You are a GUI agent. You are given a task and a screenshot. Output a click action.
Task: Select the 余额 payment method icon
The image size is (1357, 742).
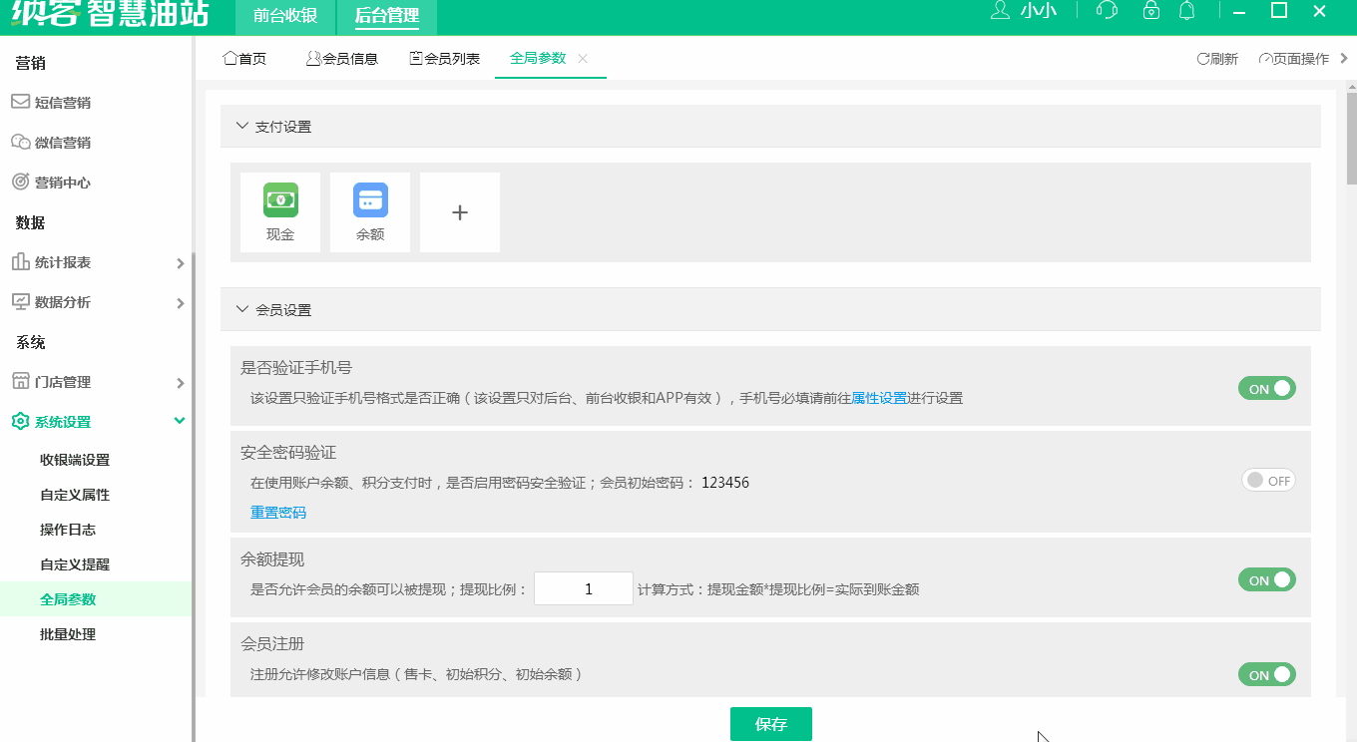(369, 211)
